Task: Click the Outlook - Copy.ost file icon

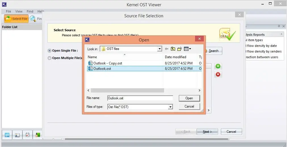Action: point(91,63)
